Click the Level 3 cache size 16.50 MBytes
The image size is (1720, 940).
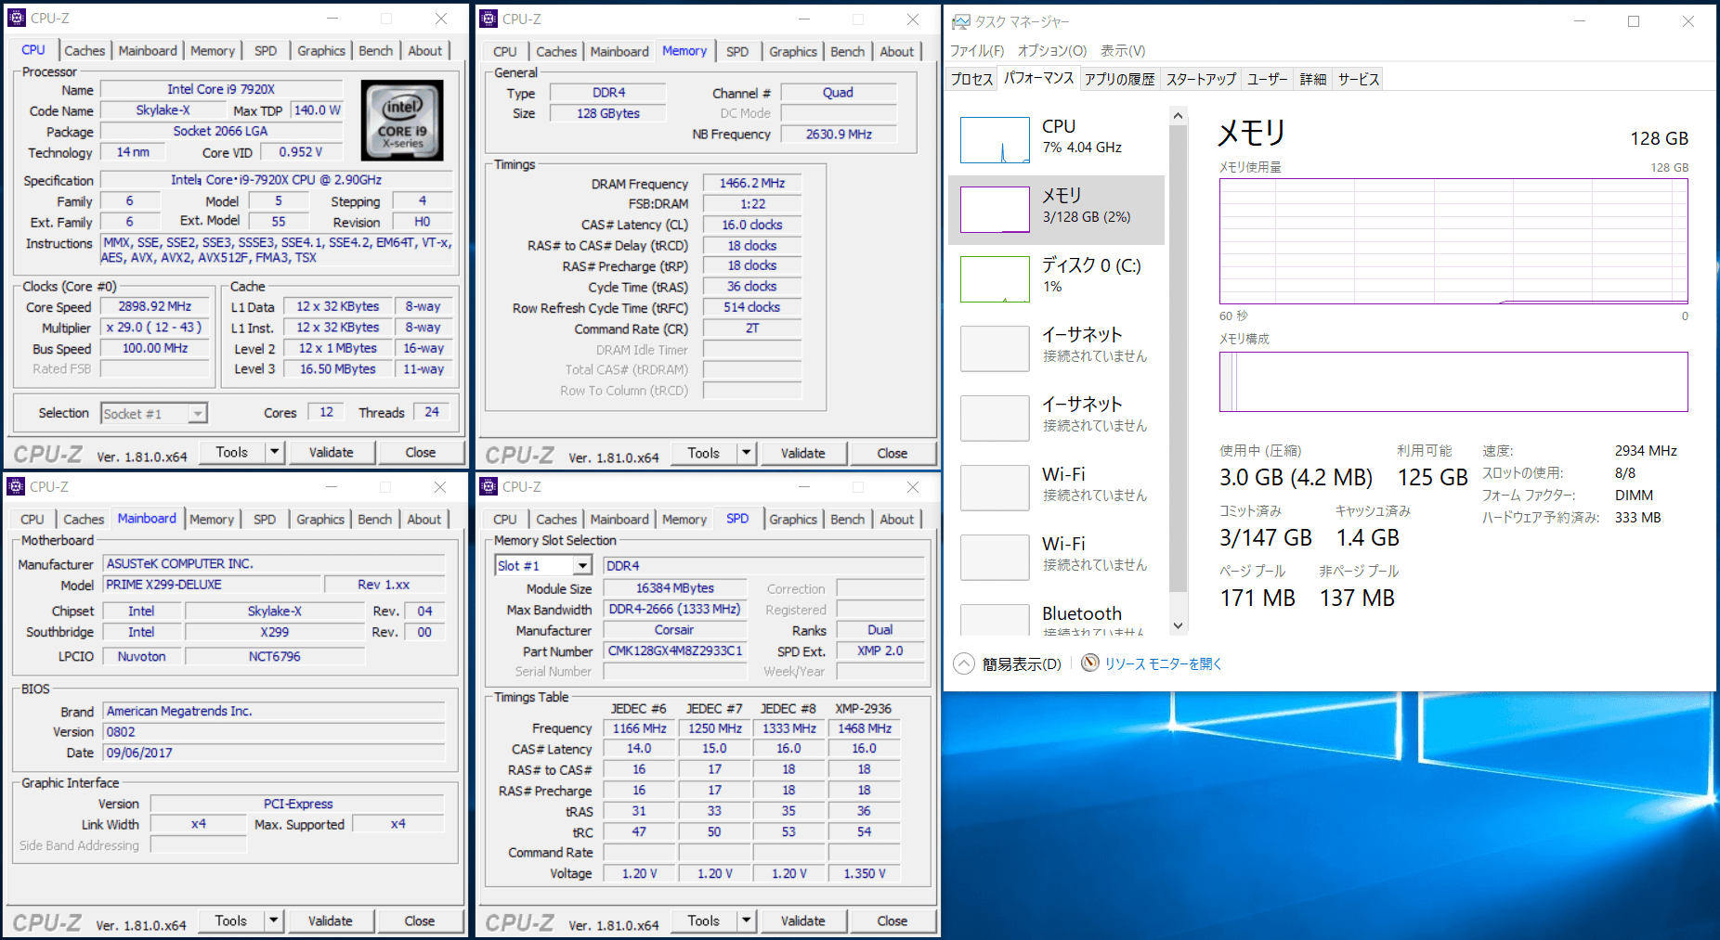(x=337, y=368)
